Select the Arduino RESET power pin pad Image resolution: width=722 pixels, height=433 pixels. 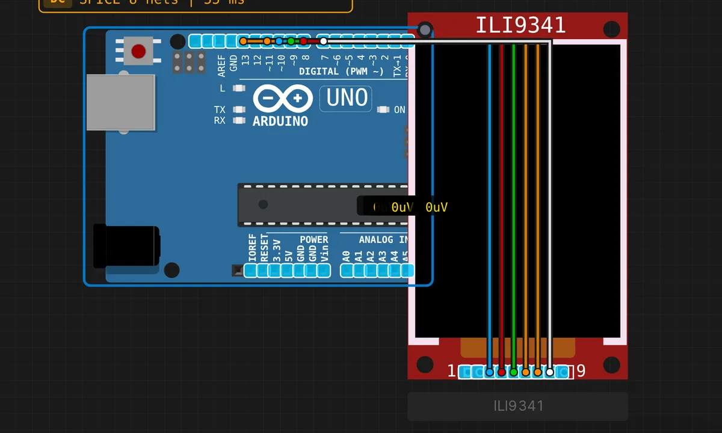pyautogui.click(x=263, y=271)
